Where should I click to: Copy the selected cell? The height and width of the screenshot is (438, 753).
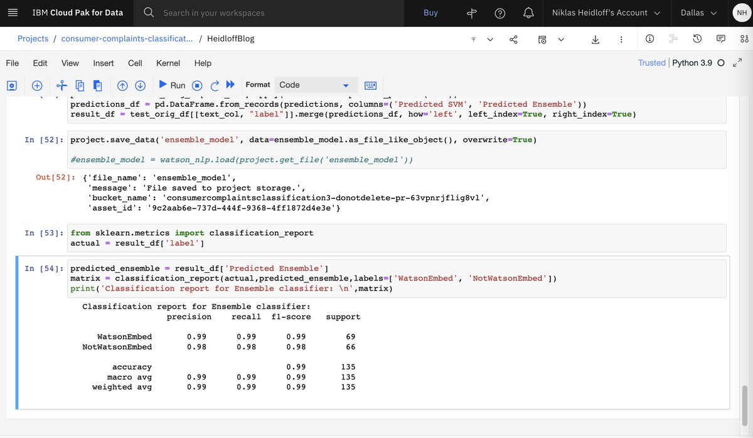(80, 85)
